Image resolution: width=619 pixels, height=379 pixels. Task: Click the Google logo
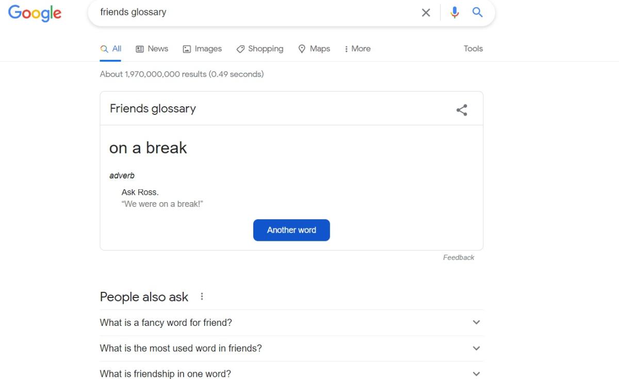(x=35, y=13)
